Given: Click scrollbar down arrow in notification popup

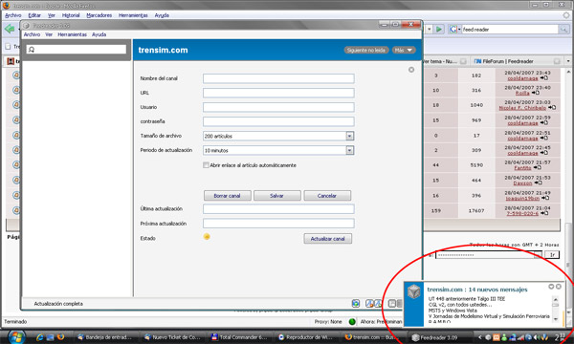Looking at the screenshot, I should [555, 319].
